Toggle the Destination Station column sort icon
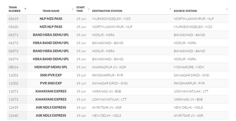 coord(170,9)
